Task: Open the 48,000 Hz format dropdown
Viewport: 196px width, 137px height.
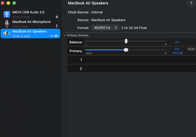Action: click(x=105, y=28)
